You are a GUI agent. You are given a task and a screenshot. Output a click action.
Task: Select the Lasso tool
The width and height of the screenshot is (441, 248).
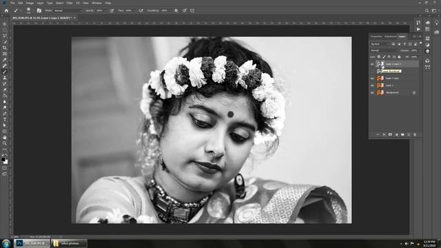click(x=5, y=36)
